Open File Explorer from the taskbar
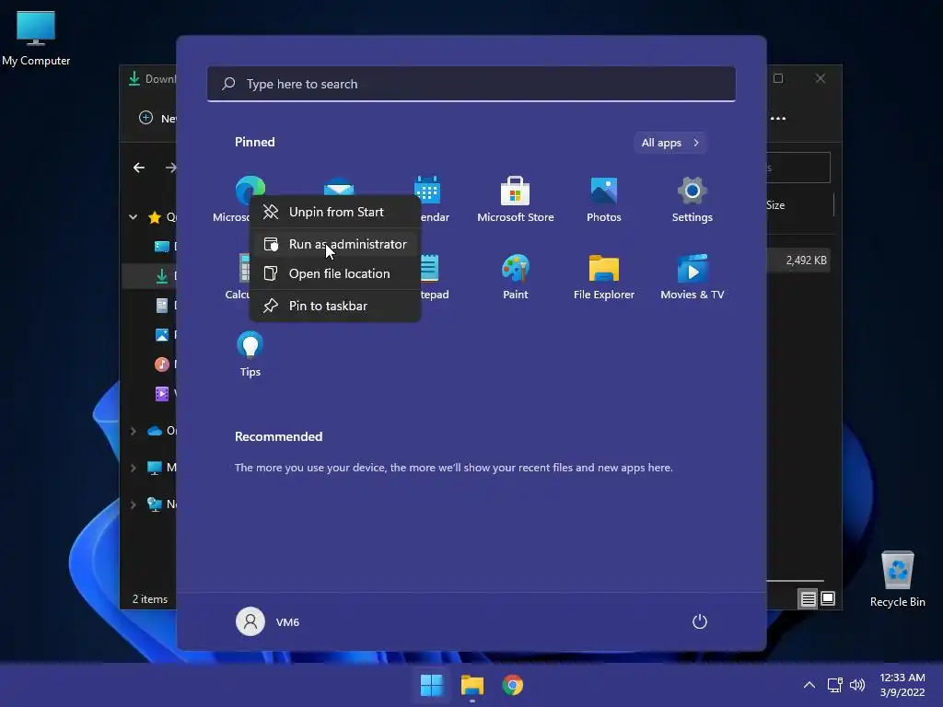This screenshot has width=943, height=707. 472,685
